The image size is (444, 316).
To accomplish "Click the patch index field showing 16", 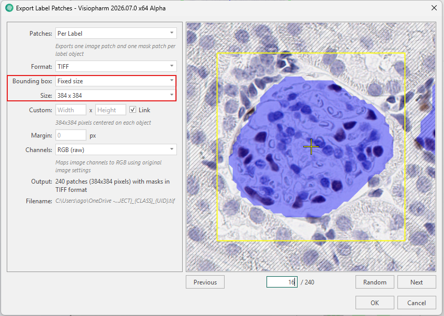I will coord(282,282).
